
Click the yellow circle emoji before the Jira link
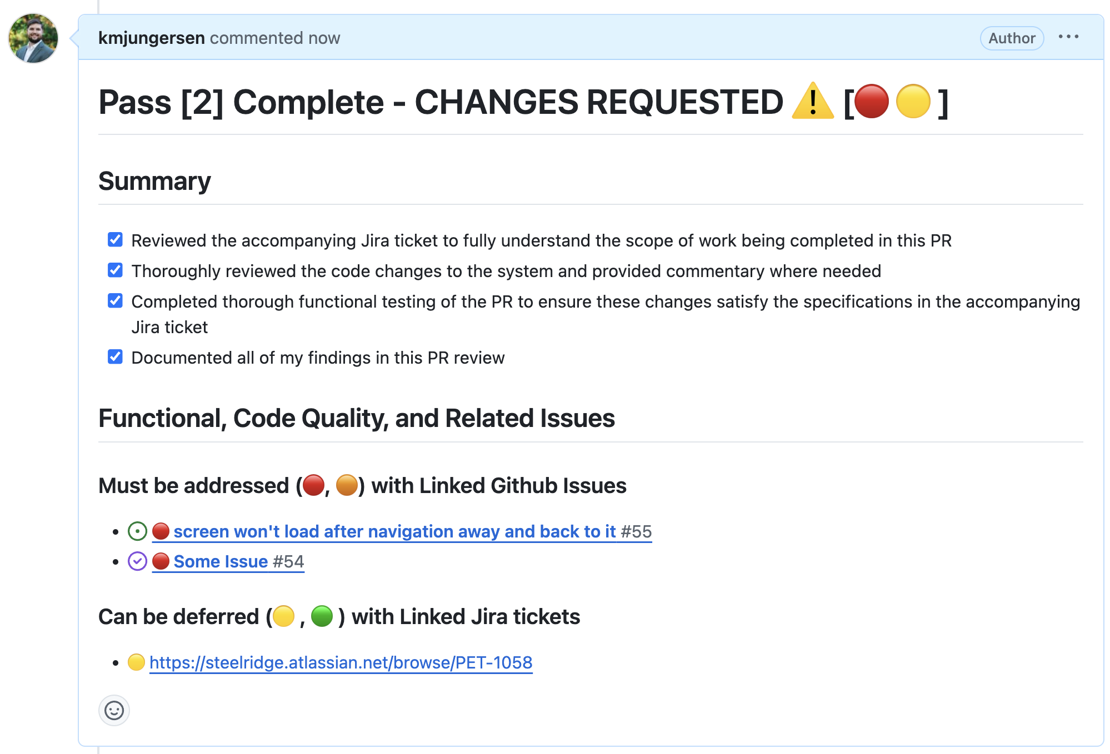[137, 662]
